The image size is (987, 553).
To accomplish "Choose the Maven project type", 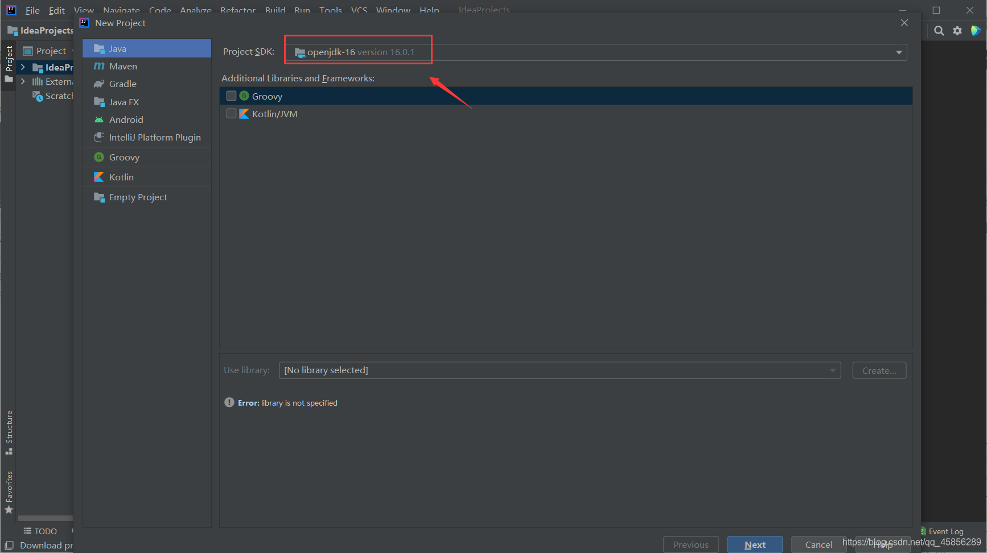I will [147, 66].
